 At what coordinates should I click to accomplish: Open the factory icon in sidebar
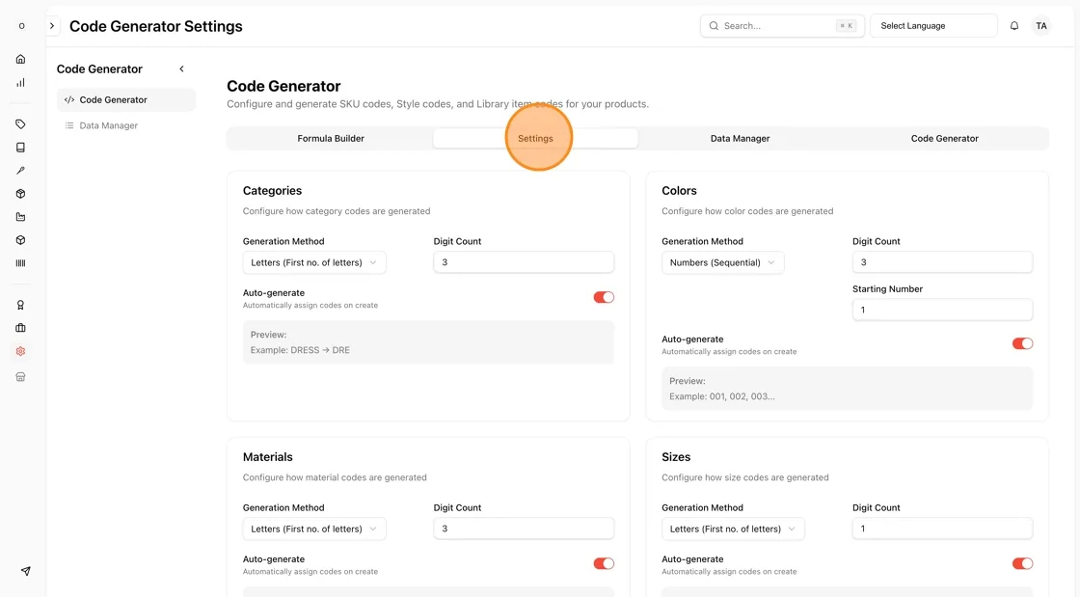[20, 217]
